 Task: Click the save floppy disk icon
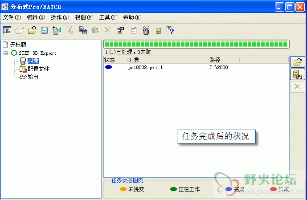pyautogui.click(x=44, y=31)
